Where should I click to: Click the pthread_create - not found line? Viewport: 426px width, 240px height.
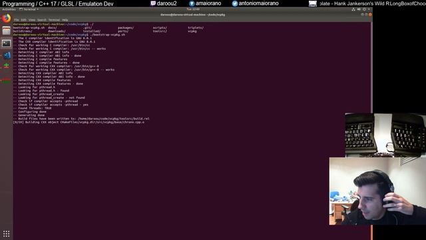49,98
